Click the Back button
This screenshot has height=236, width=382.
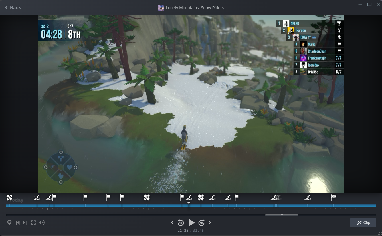coord(13,7)
